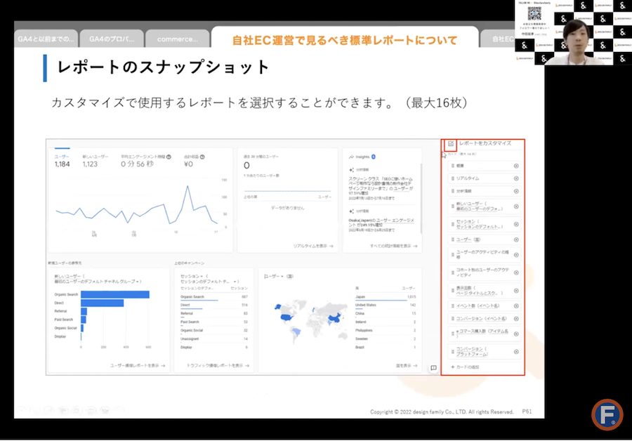The image size is (632, 441).
Task: Click the orange F logo badge
Action: [x=607, y=414]
